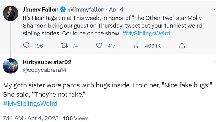
Task: Visit the @jimmyfallon handle
Action: (x=86, y=10)
